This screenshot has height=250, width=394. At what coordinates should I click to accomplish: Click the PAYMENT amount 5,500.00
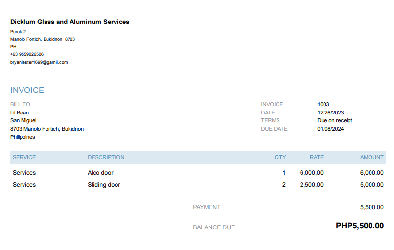coord(371,207)
